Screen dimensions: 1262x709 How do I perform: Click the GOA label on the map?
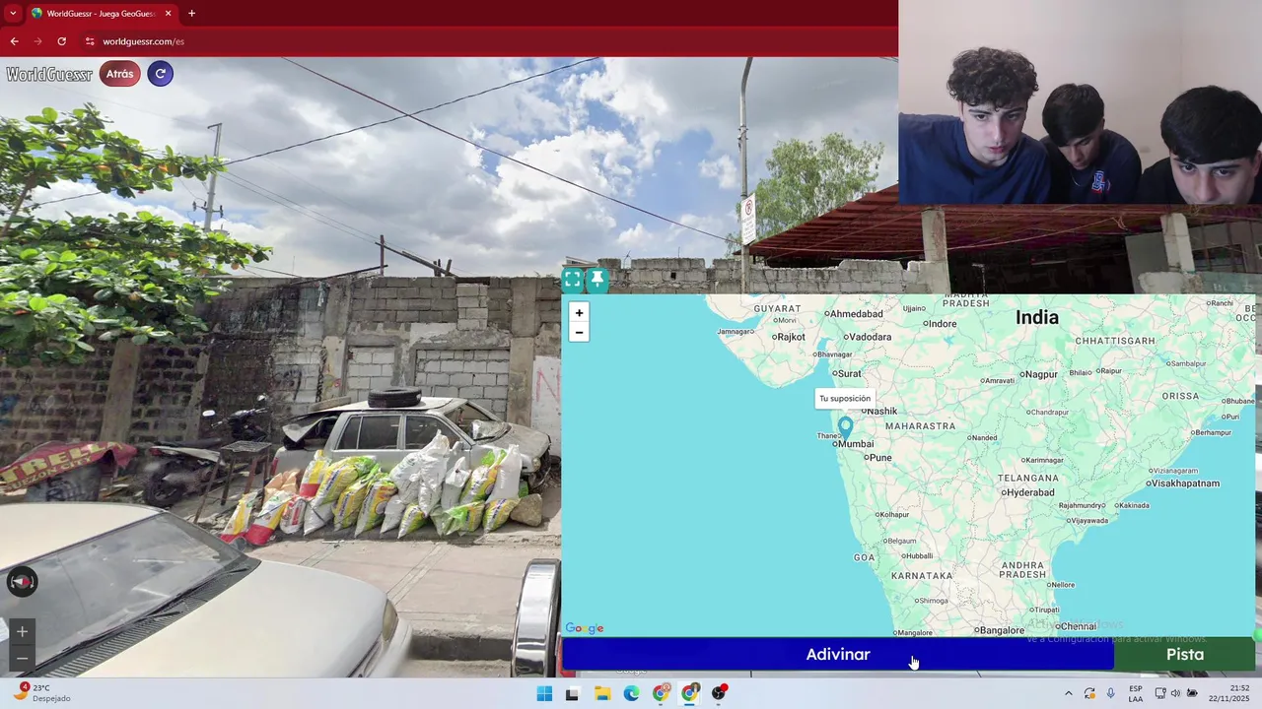point(864,557)
